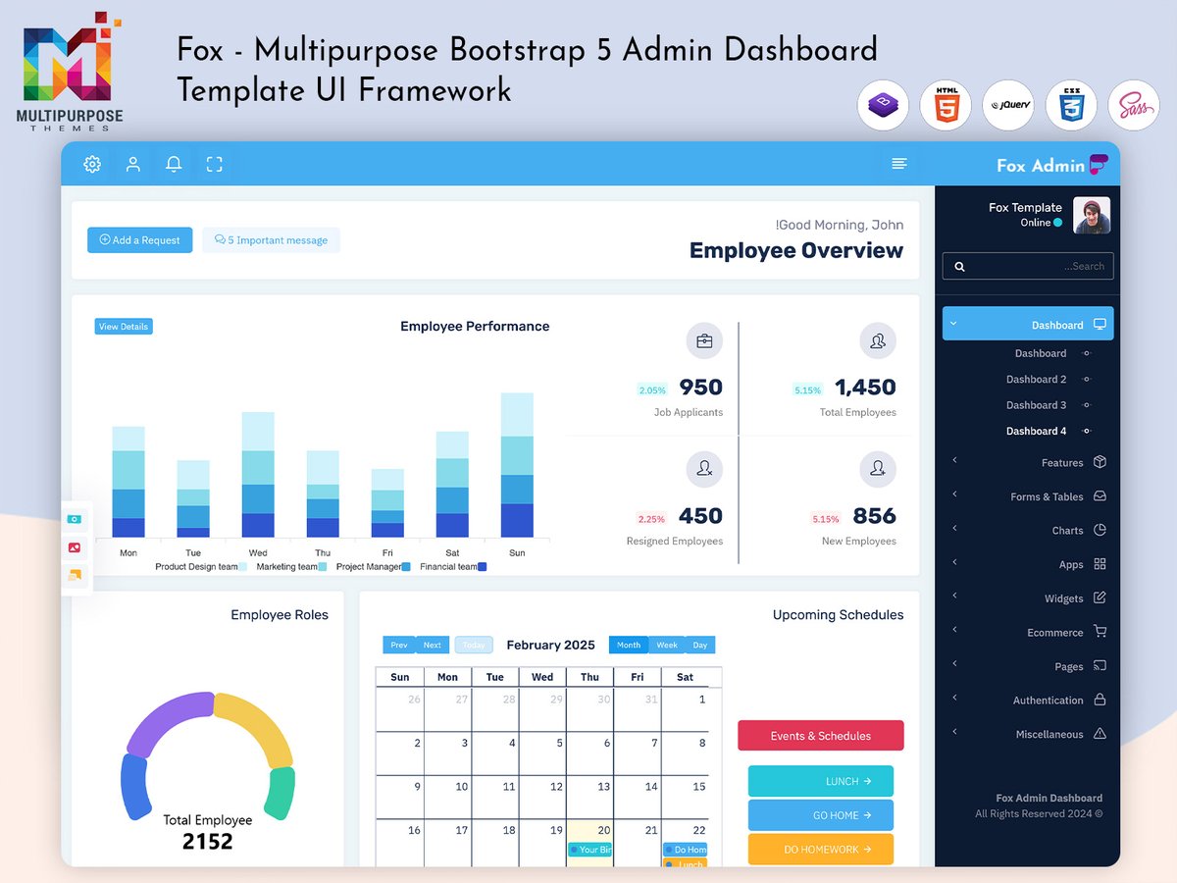Viewport: 1177px width, 883px height.
Task: Click the Resigned Employees user icon
Action: (x=704, y=470)
